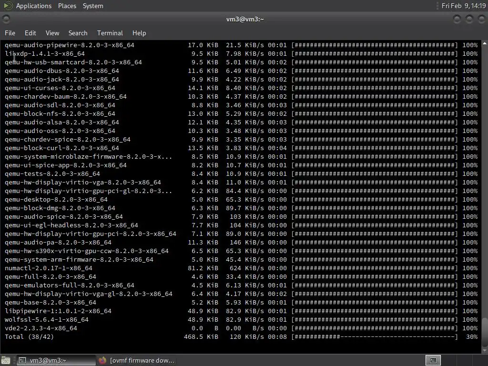Click the text vde2-2.3.3-4-x86_64

pyautogui.click(x=41, y=328)
